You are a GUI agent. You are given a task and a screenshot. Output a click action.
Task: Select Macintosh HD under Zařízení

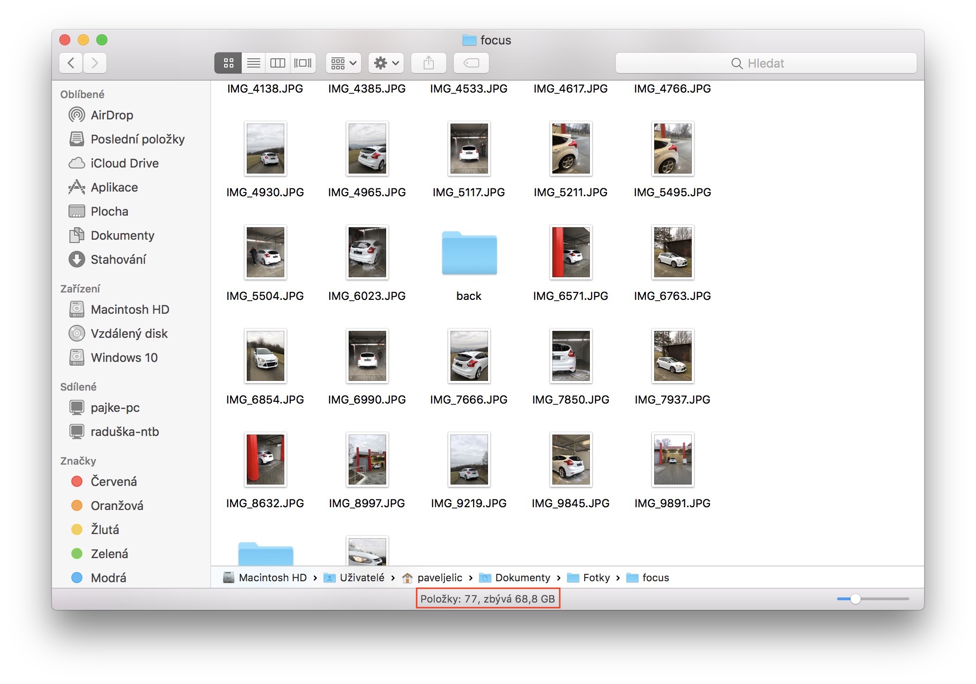(130, 310)
